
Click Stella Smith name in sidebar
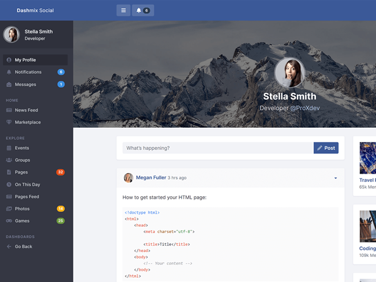(x=39, y=31)
